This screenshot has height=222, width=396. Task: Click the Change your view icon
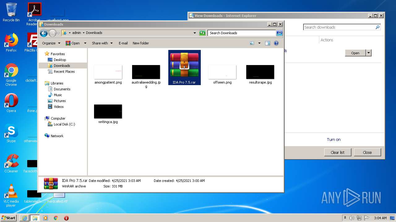(x=252, y=43)
